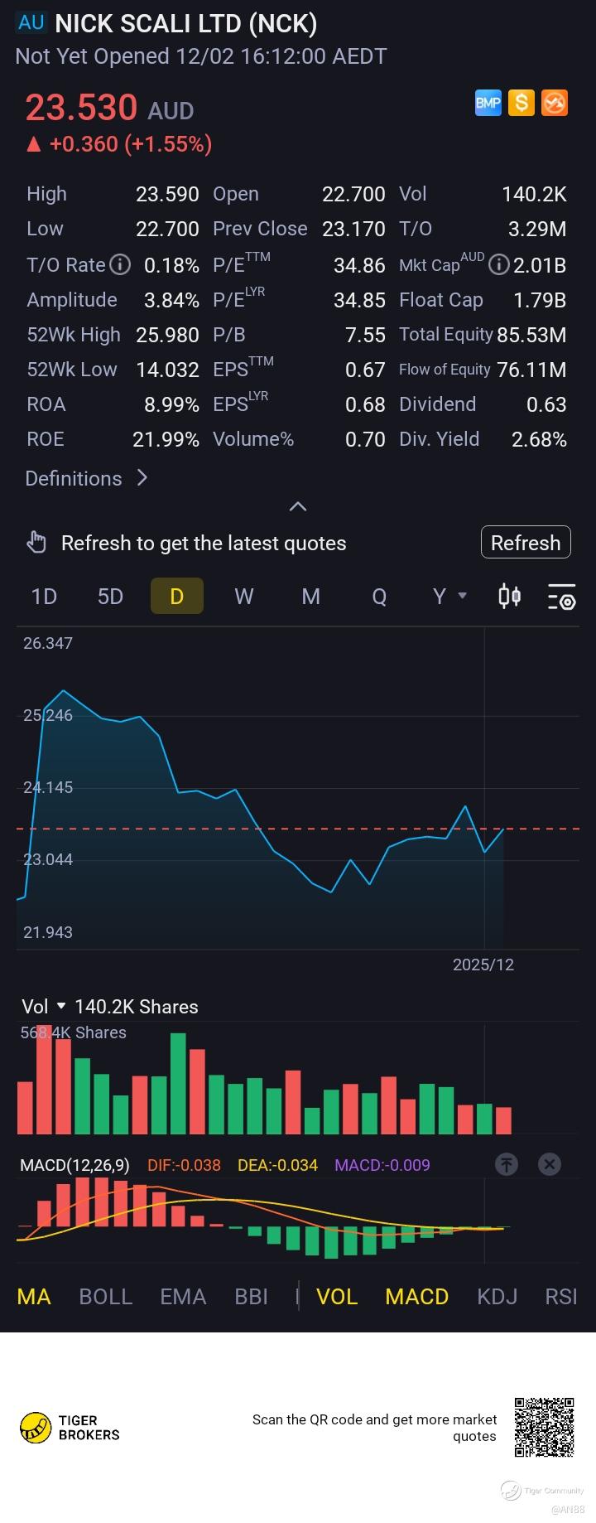Move MACD indicator panel to top
The image size is (596, 1523).
(507, 1164)
